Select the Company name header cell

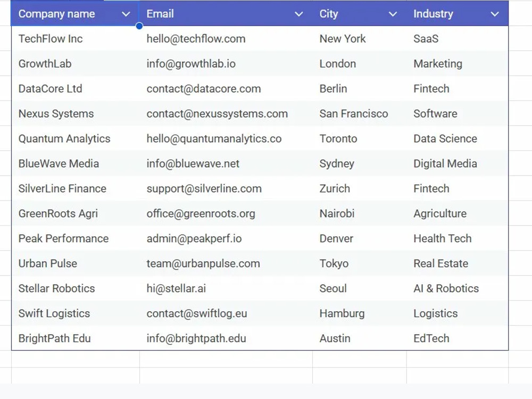(x=76, y=14)
